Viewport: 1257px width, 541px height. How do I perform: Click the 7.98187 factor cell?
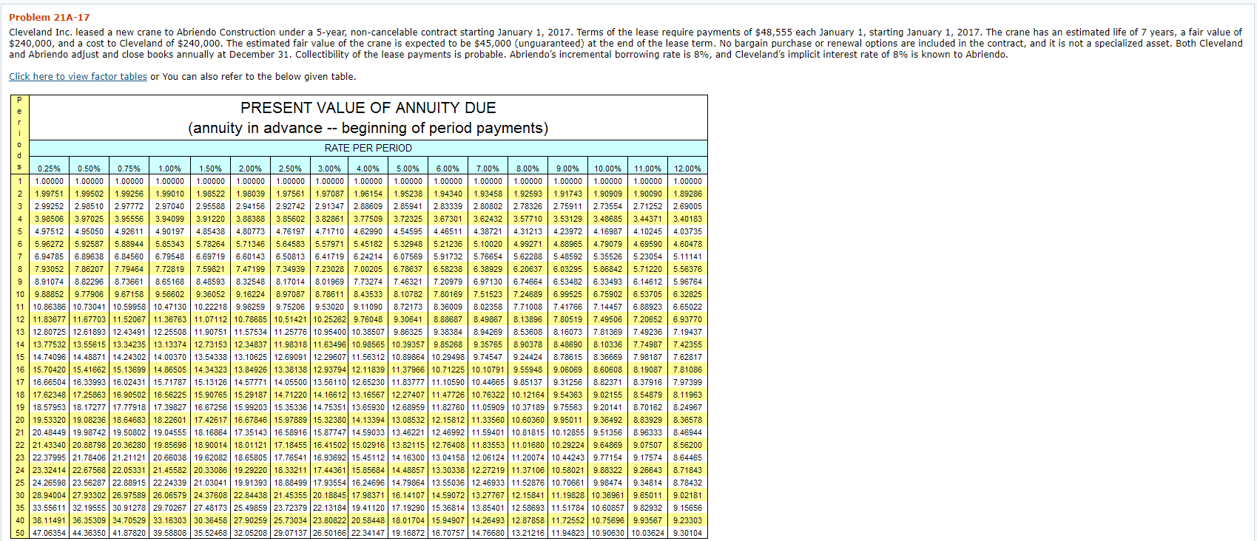(648, 357)
